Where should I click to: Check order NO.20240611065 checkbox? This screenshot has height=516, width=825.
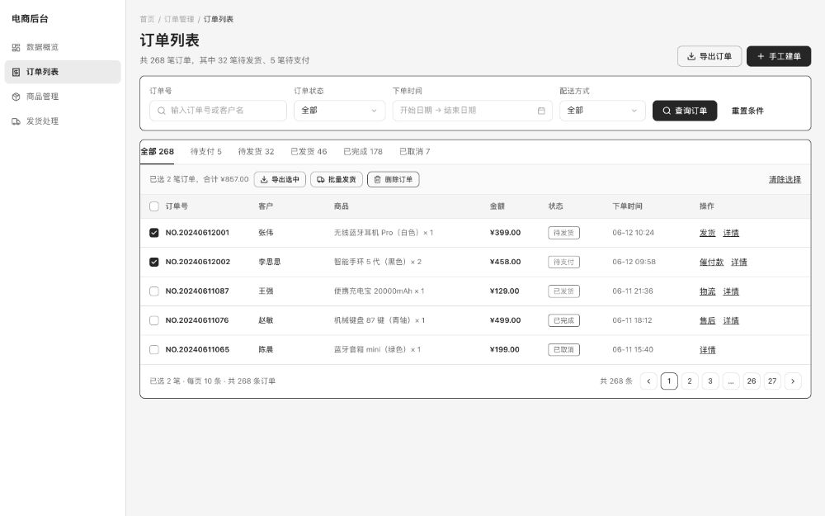pyautogui.click(x=154, y=349)
